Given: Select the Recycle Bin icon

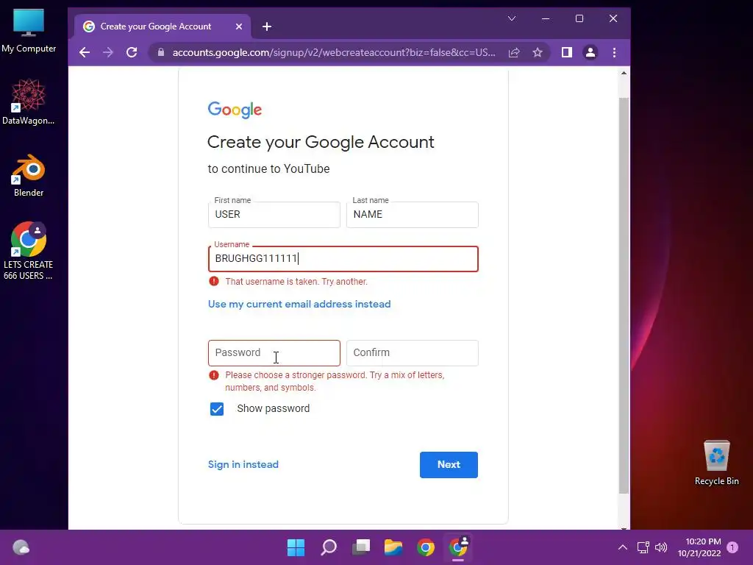Looking at the screenshot, I should tap(716, 463).
